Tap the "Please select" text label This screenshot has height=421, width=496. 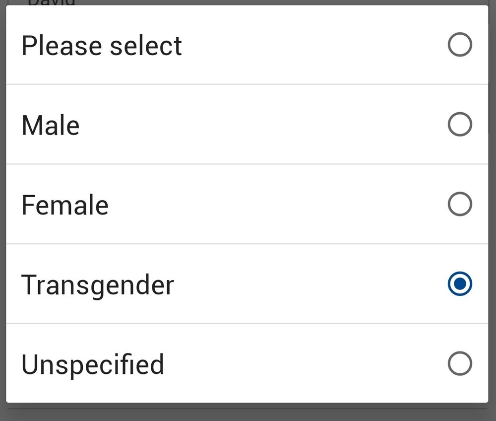pos(102,46)
